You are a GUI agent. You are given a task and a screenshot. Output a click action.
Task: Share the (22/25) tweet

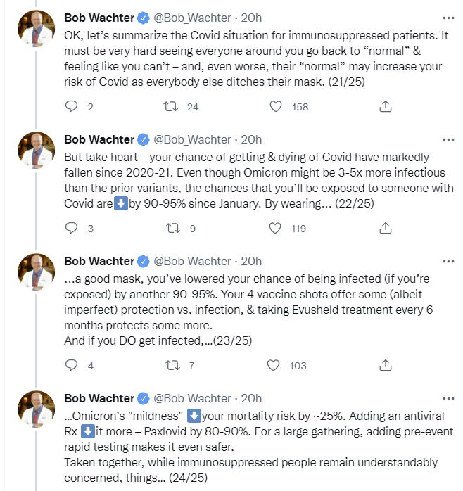point(385,228)
